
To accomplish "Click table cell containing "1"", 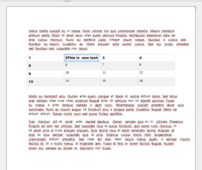I will coord(45,58).
